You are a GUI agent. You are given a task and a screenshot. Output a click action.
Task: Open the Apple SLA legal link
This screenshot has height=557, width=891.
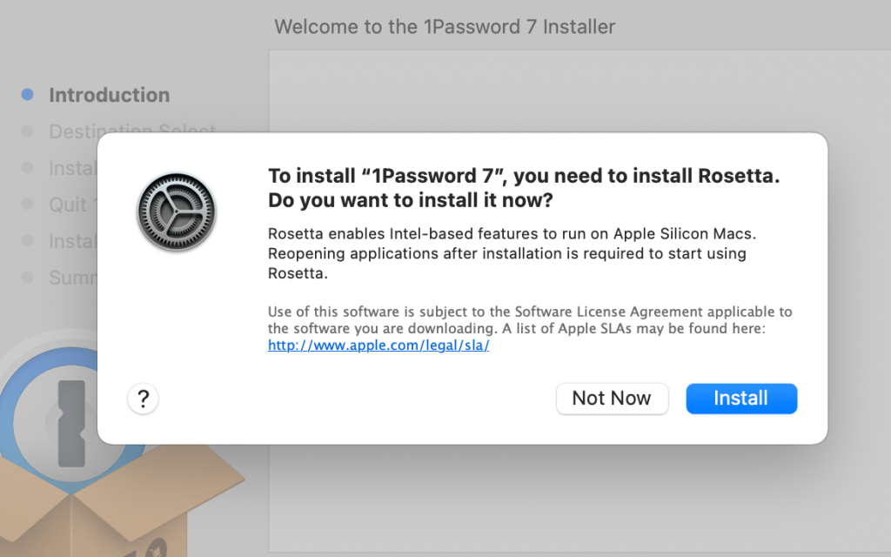(x=379, y=346)
